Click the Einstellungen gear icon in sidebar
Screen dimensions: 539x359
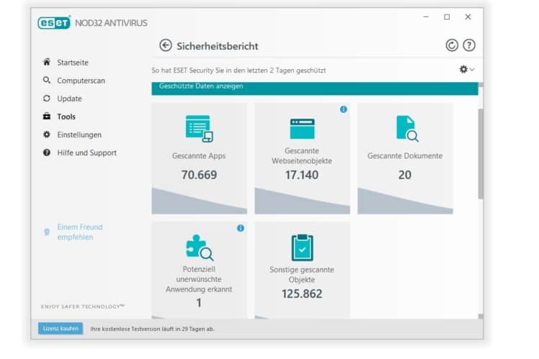[x=46, y=135]
